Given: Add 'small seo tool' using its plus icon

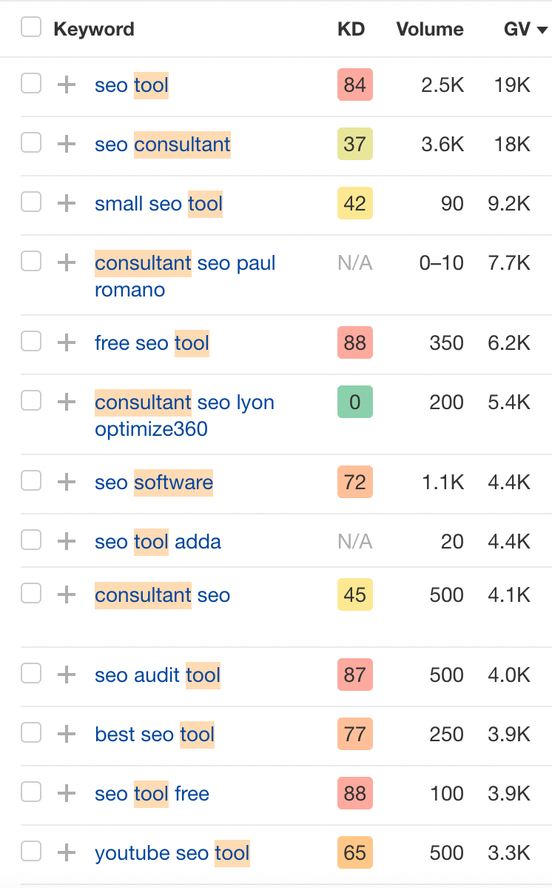Looking at the screenshot, I should 66,202.
